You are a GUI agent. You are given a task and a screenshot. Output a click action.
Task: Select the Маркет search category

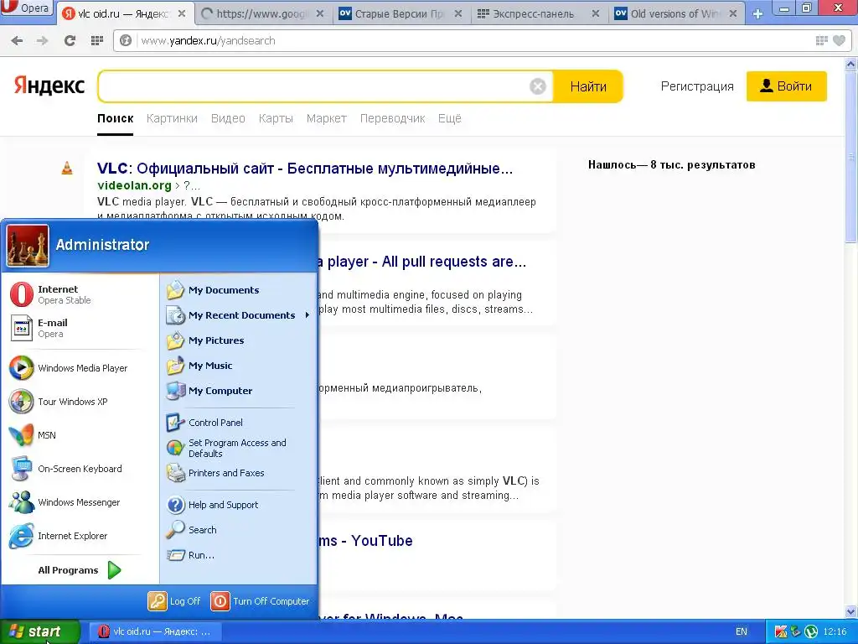click(x=326, y=118)
